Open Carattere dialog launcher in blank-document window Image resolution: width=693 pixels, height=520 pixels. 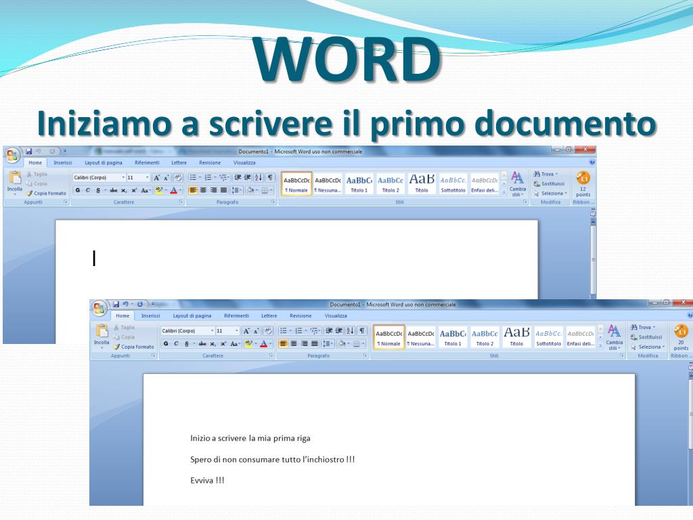point(181,202)
